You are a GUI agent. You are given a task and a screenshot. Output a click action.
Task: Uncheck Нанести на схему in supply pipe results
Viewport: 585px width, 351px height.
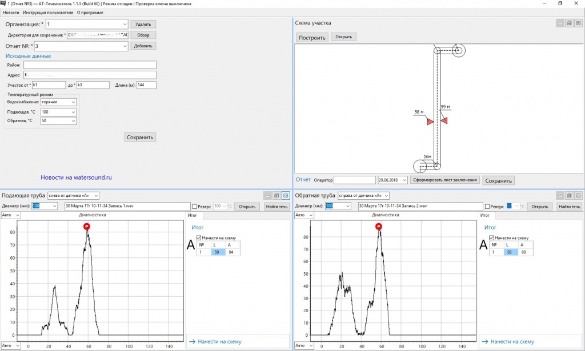pos(199,237)
